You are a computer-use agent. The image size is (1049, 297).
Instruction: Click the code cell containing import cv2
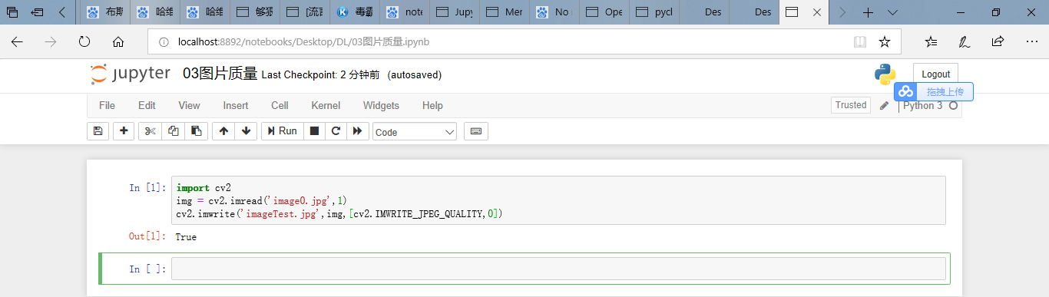pyautogui.click(x=558, y=200)
